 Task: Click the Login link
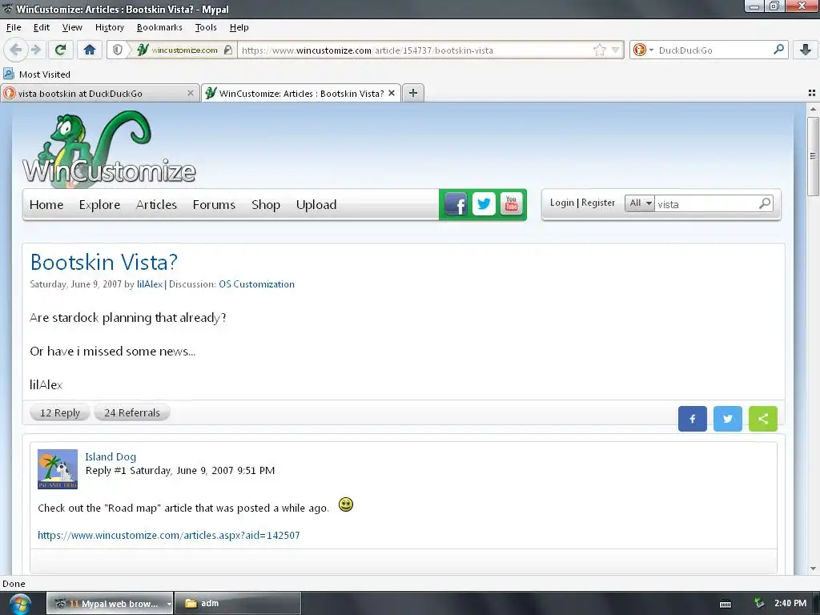coord(561,203)
